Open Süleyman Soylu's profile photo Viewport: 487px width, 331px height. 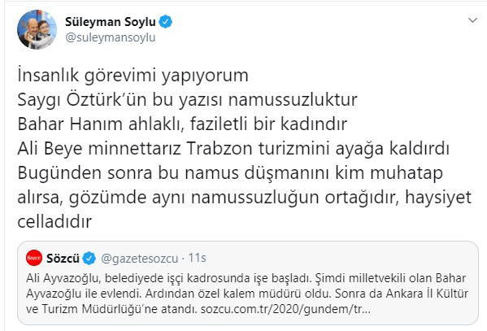pyautogui.click(x=37, y=29)
